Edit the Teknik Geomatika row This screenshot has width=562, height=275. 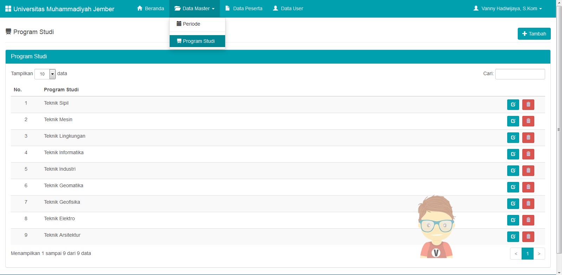pos(513,187)
